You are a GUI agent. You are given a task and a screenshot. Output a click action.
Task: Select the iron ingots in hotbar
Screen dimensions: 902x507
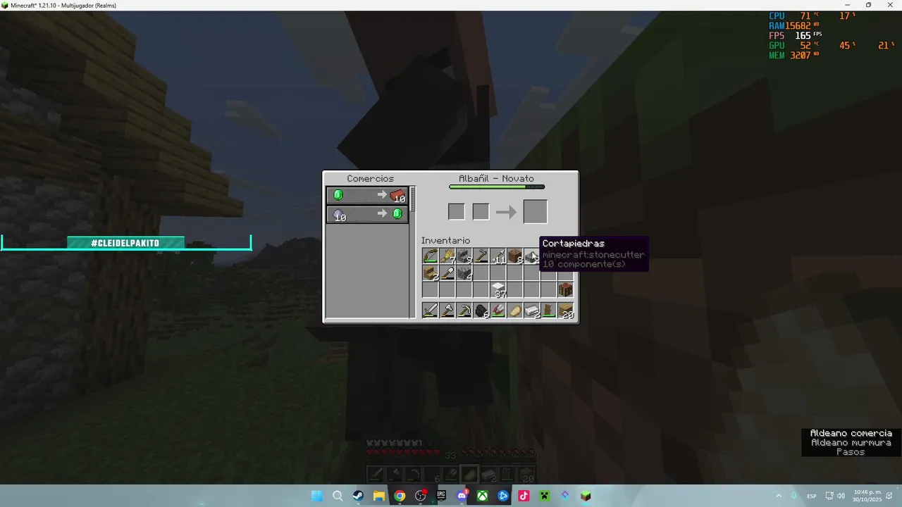tap(531, 311)
